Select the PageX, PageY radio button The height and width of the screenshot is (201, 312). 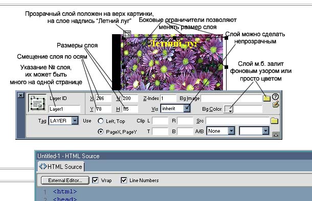101,131
